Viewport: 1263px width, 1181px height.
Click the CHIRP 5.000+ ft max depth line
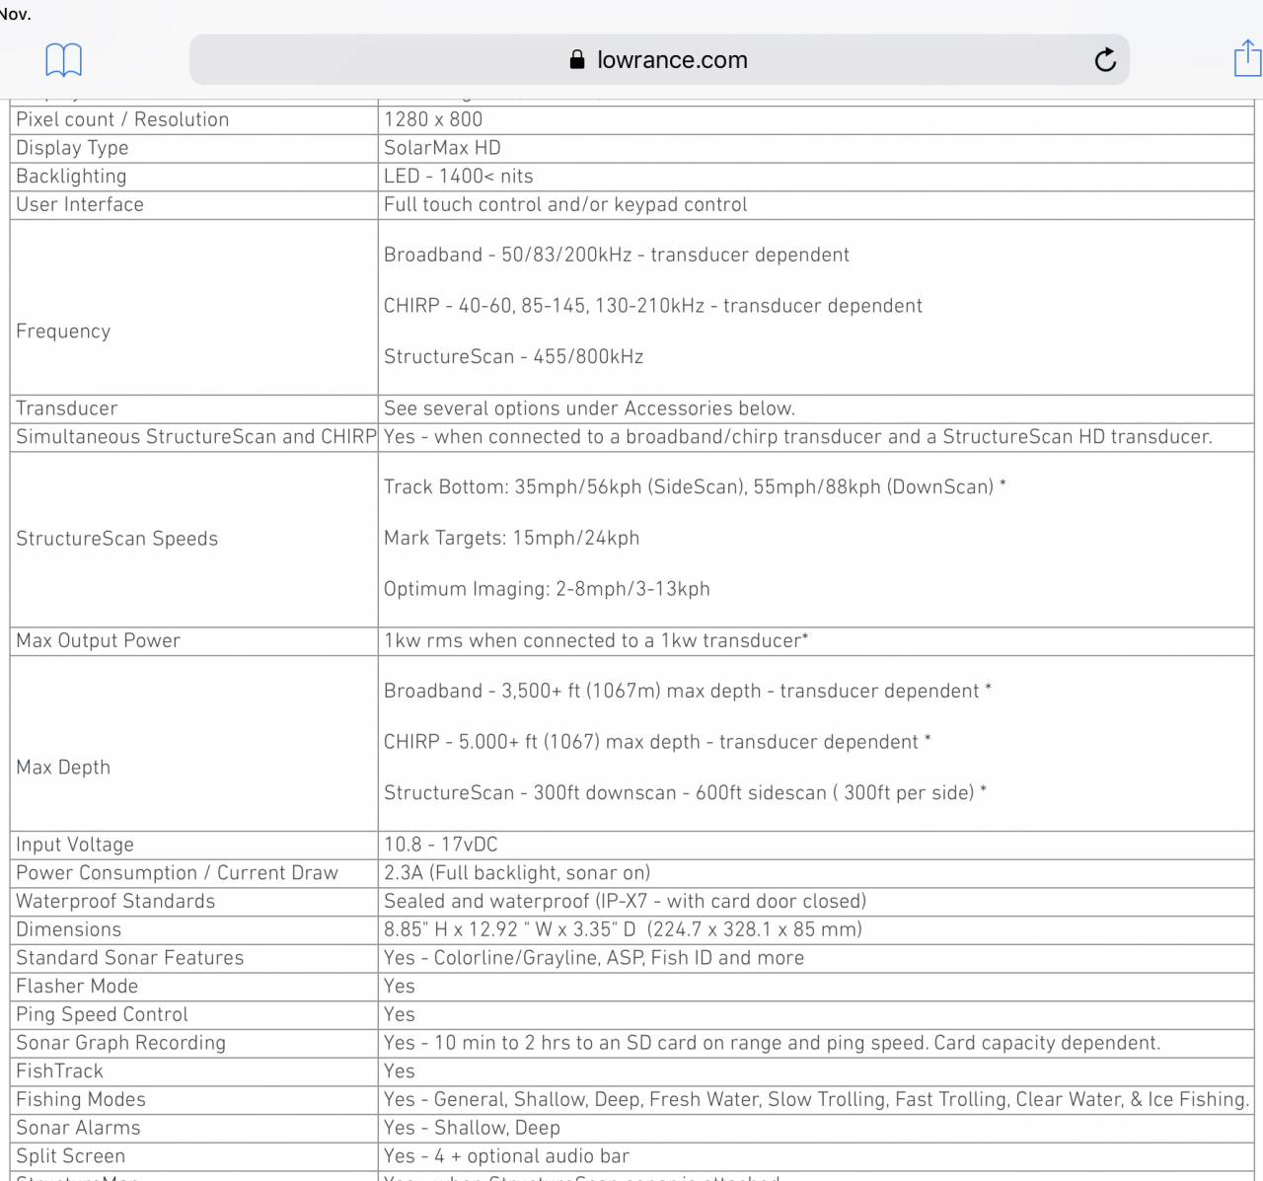pyautogui.click(x=656, y=742)
